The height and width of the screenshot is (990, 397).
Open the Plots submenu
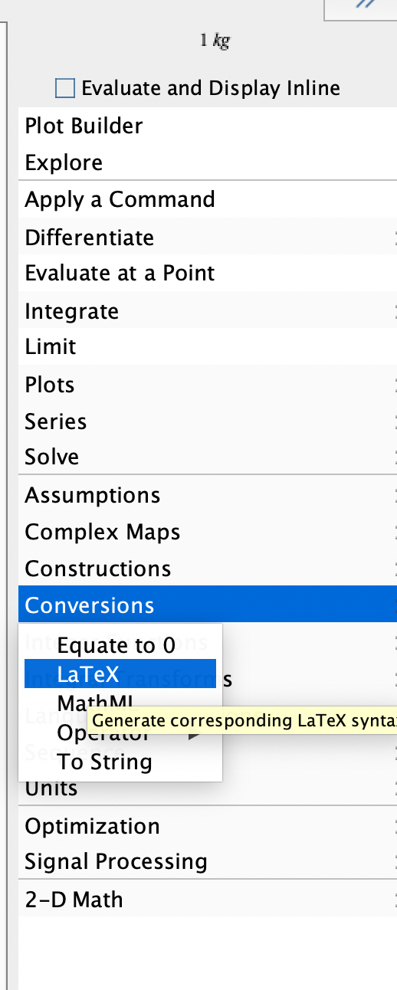[208, 384]
